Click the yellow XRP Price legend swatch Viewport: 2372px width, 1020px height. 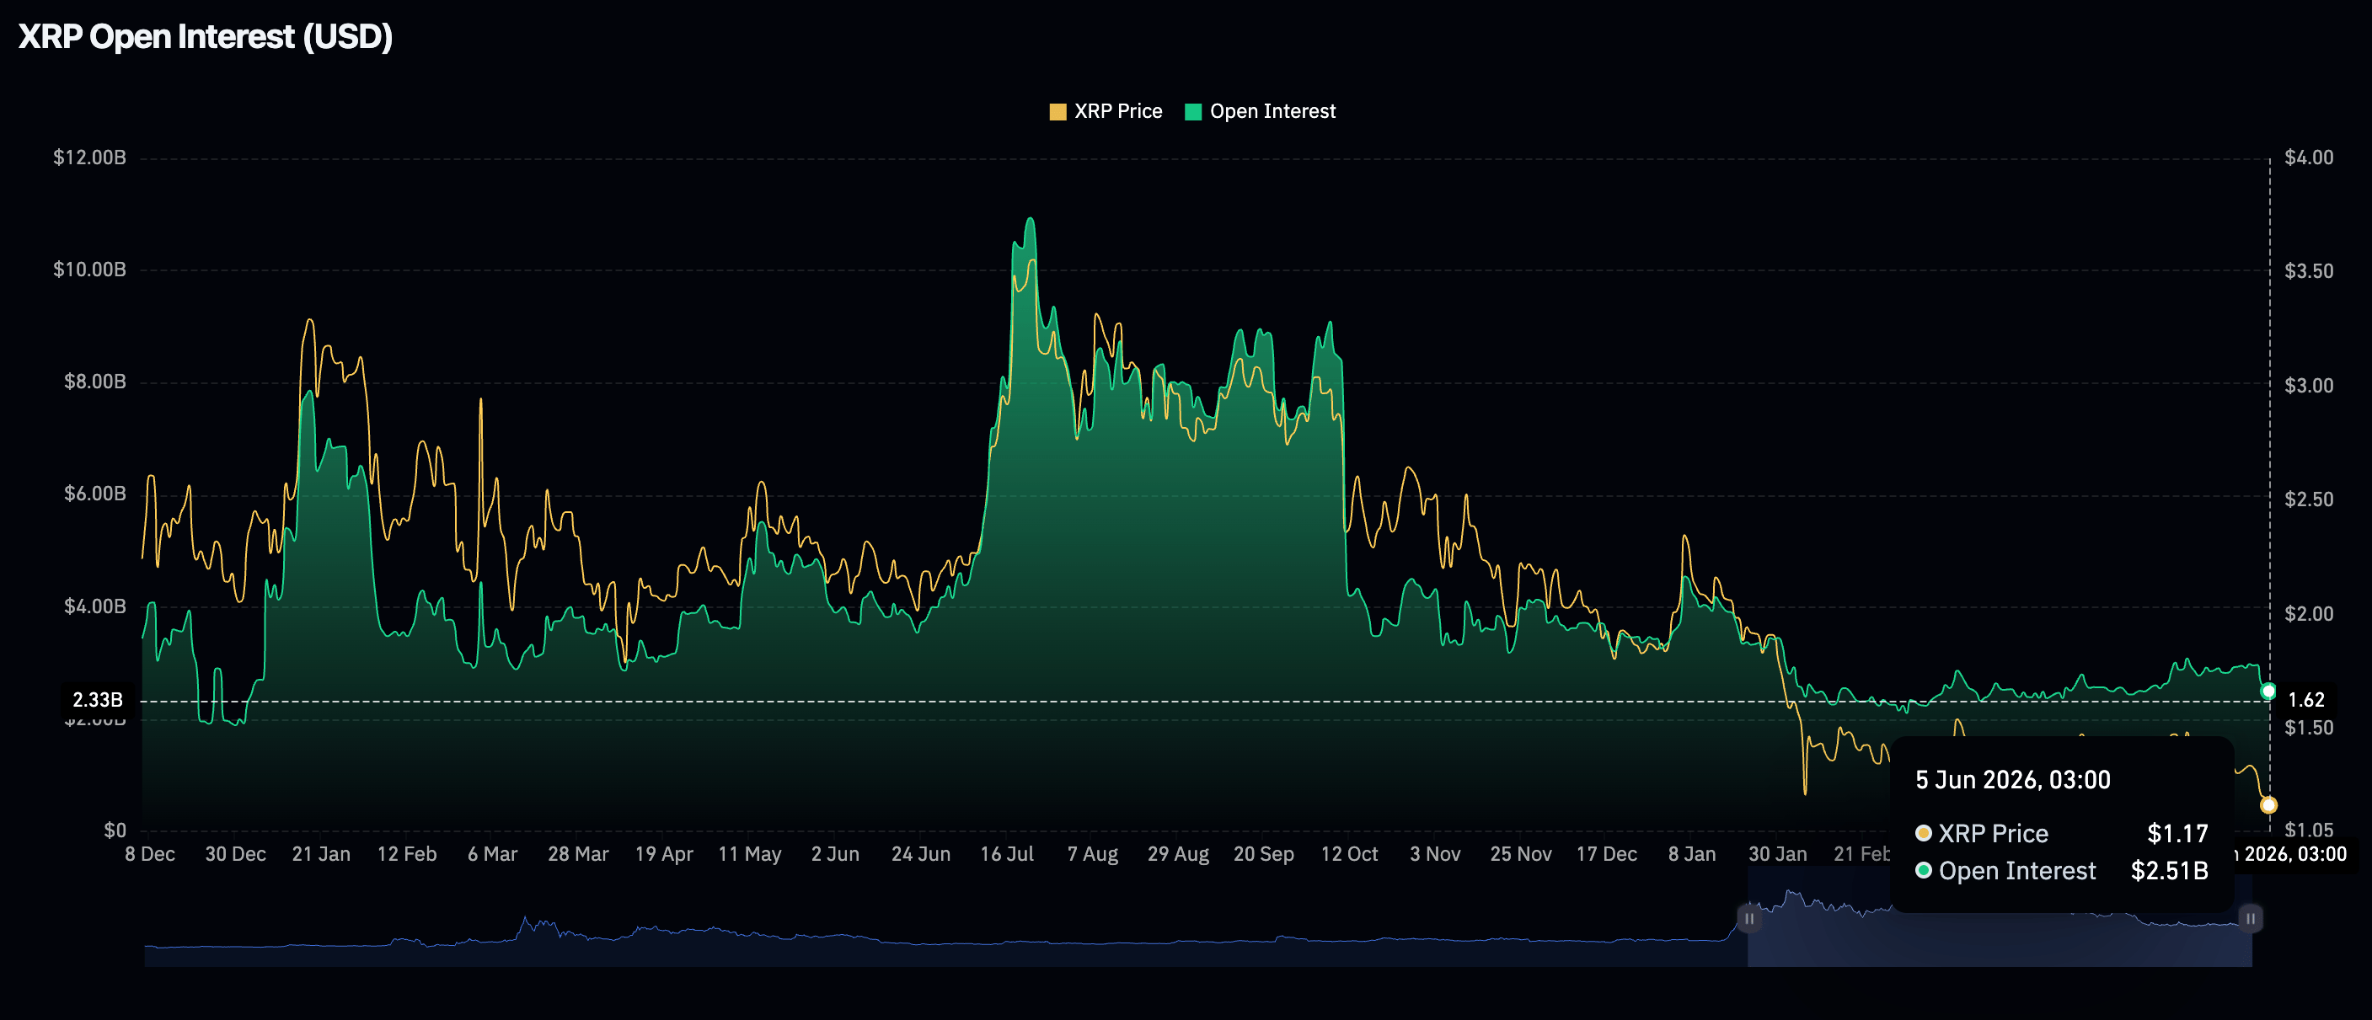[x=1058, y=112]
